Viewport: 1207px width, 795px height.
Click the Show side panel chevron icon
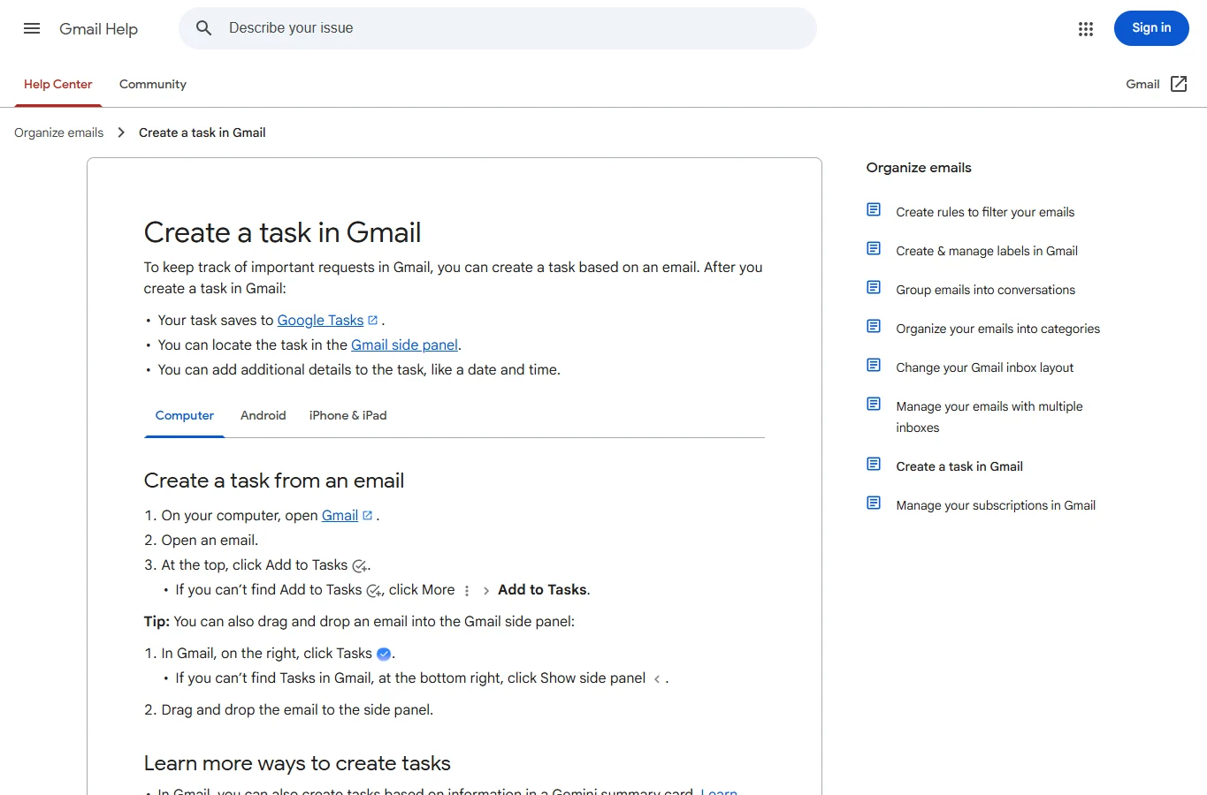(x=657, y=679)
